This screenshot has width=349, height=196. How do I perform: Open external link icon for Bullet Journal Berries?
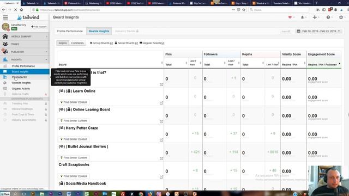click(x=161, y=158)
